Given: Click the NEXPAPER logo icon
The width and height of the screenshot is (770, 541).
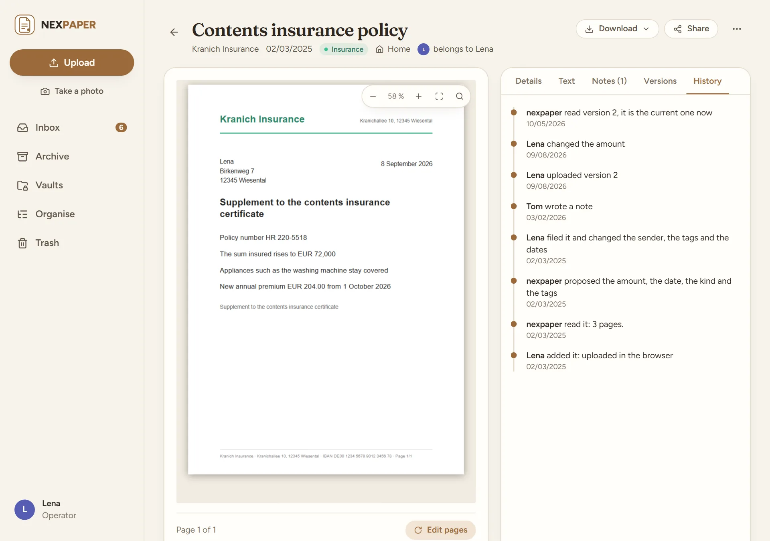Looking at the screenshot, I should tap(24, 25).
